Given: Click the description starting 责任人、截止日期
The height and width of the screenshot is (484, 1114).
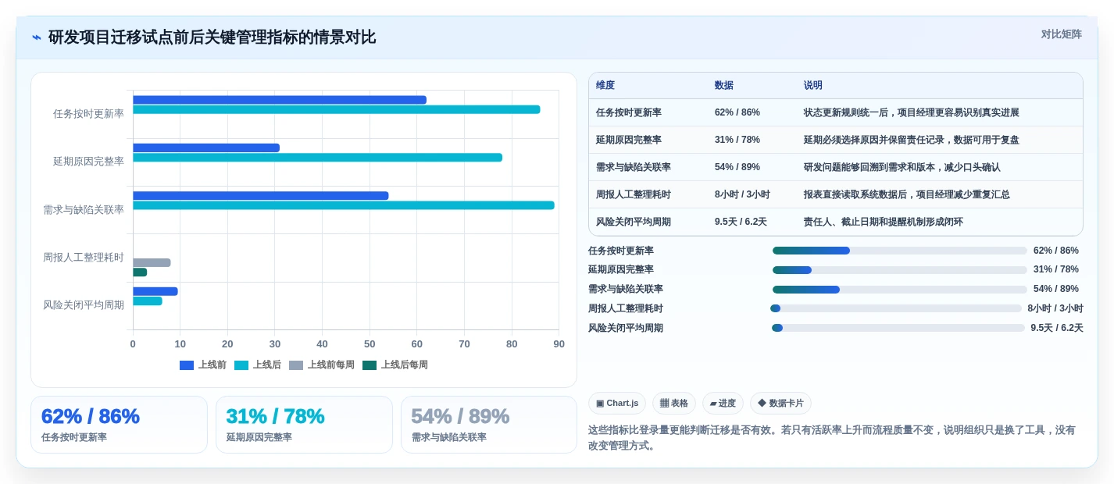Looking at the screenshot, I should 884,222.
